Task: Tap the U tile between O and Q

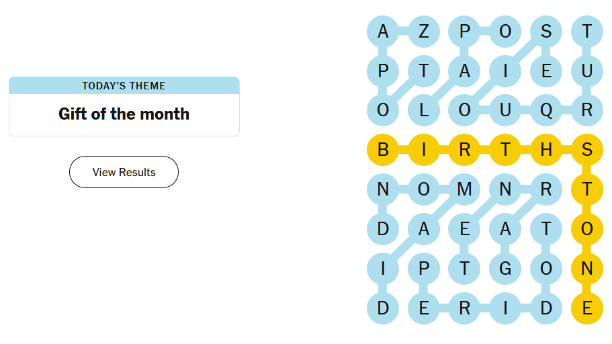Action: [x=505, y=110]
